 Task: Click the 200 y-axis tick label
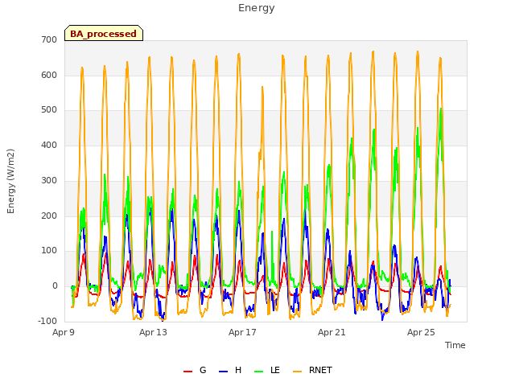[x=49, y=216]
